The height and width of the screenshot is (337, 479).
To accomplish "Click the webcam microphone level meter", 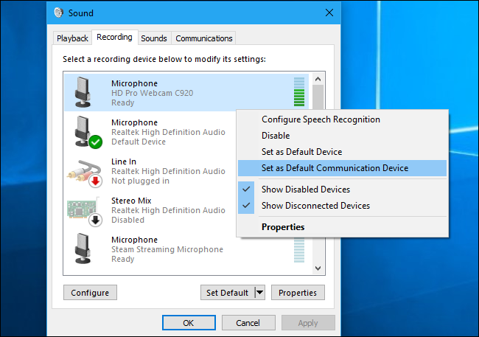I will [x=298, y=91].
